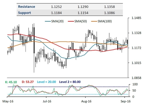This screenshot has width=143, height=105.
Task: Select resistance value 1.1358
Action: (110, 7)
